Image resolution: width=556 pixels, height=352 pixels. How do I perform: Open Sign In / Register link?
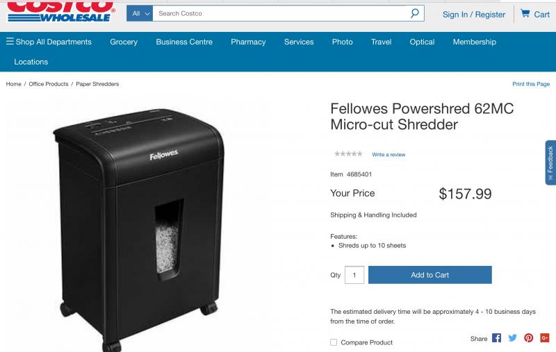474,15
